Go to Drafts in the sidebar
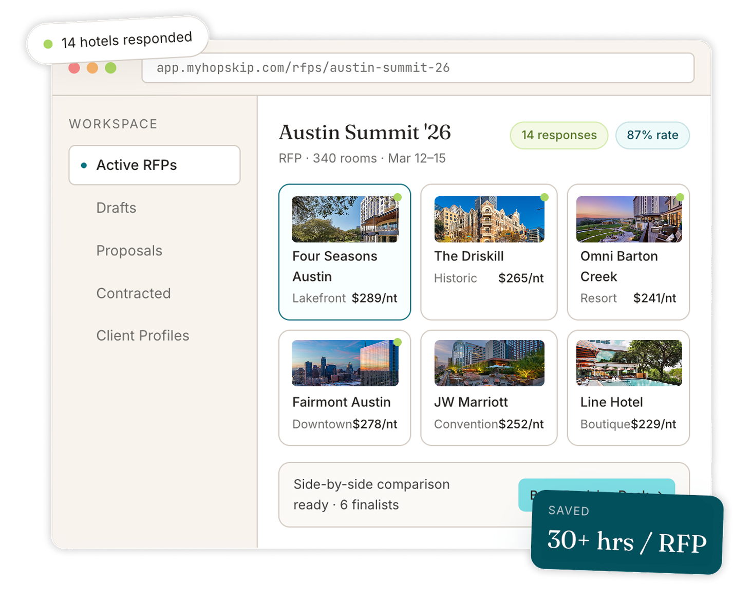751x600 pixels. [x=116, y=208]
